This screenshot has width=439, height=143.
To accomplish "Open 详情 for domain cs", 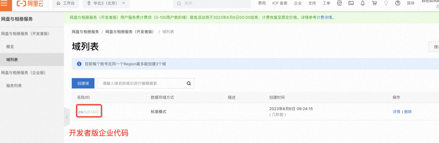I will 396,112.
